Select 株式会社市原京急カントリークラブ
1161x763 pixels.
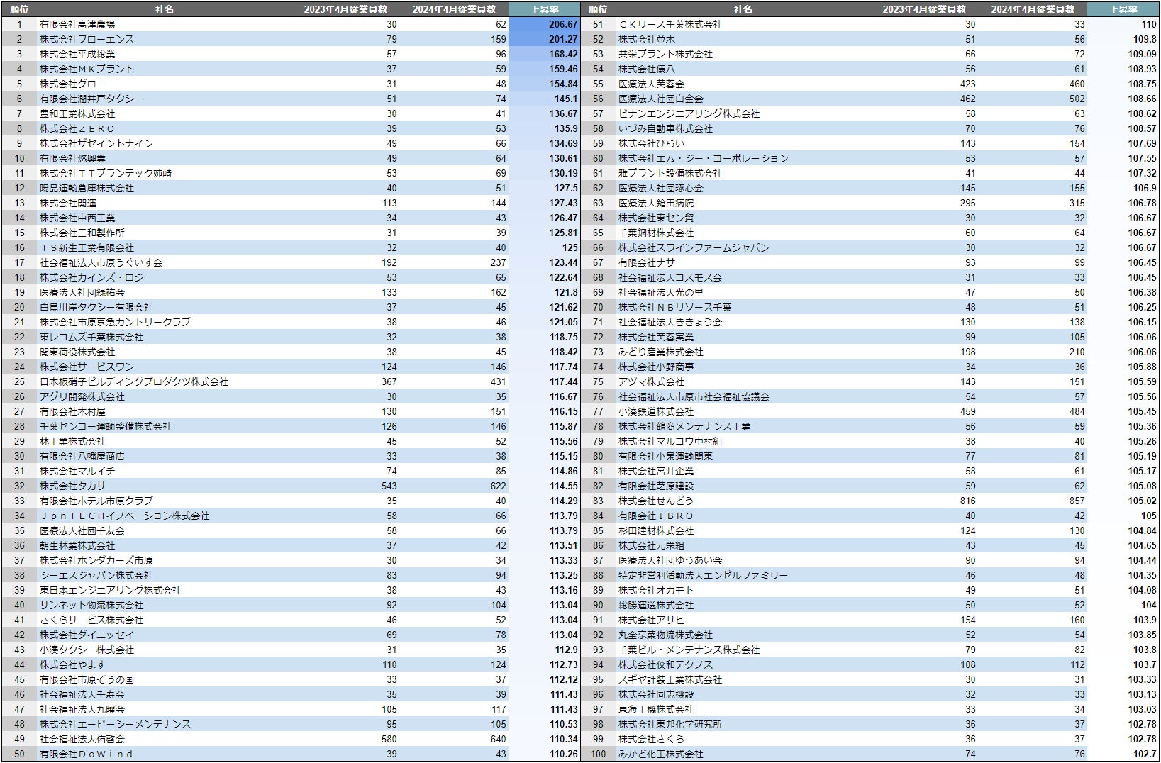pyautogui.click(x=115, y=322)
